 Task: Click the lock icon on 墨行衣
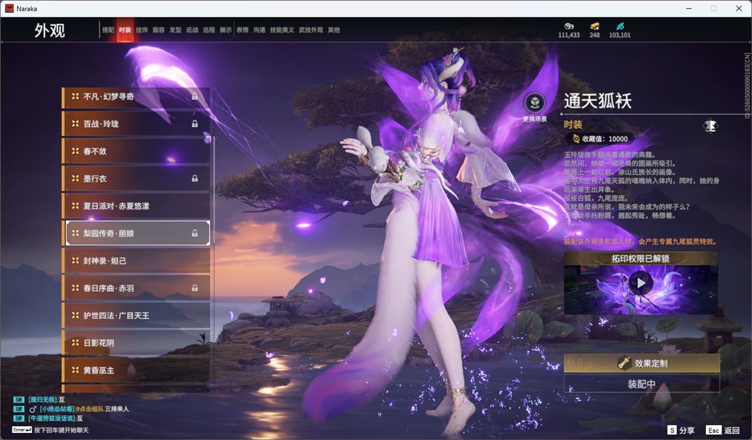pos(195,179)
